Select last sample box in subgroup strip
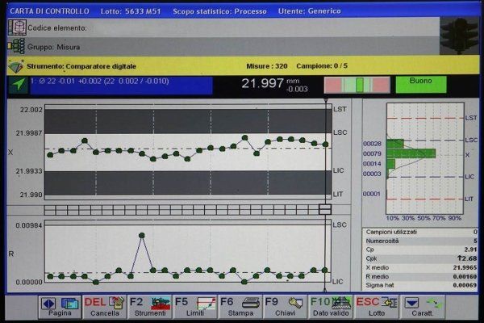Image resolution: width=484 pixels, height=323 pixels. 325,209
